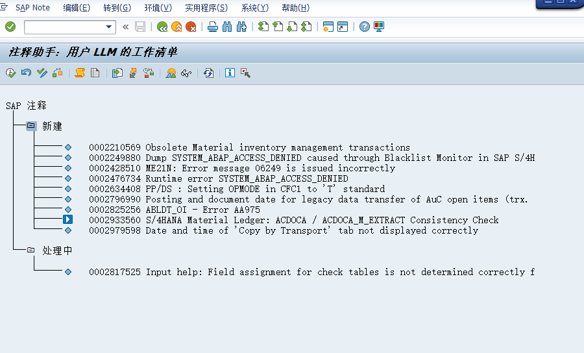Click the Find Next binoculars-plus icon
The height and width of the screenshot is (353, 584).
click(241, 27)
